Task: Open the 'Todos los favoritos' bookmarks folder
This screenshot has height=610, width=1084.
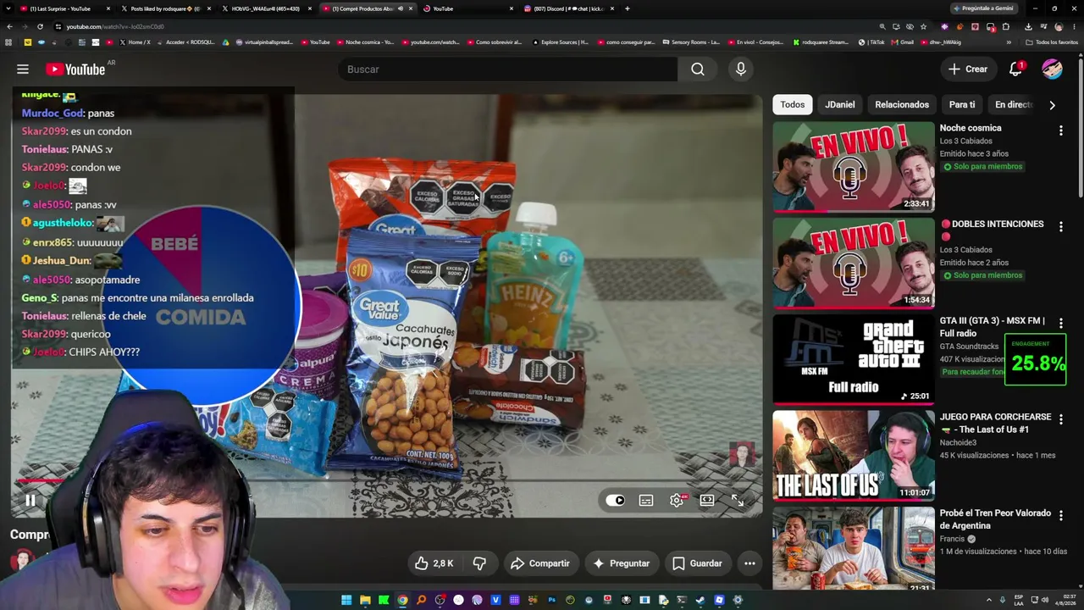Action: [1053, 42]
